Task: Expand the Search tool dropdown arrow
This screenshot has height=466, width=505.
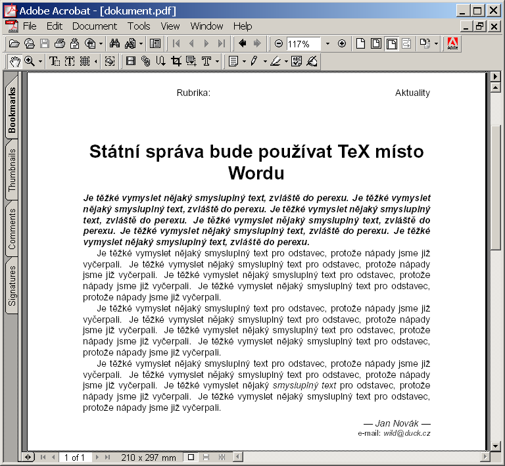Action: tap(141, 44)
